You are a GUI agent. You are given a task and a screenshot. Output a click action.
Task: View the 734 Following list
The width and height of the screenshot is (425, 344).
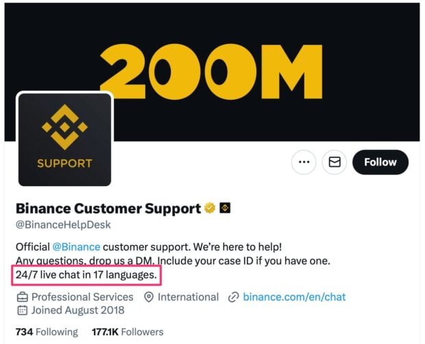(x=47, y=332)
